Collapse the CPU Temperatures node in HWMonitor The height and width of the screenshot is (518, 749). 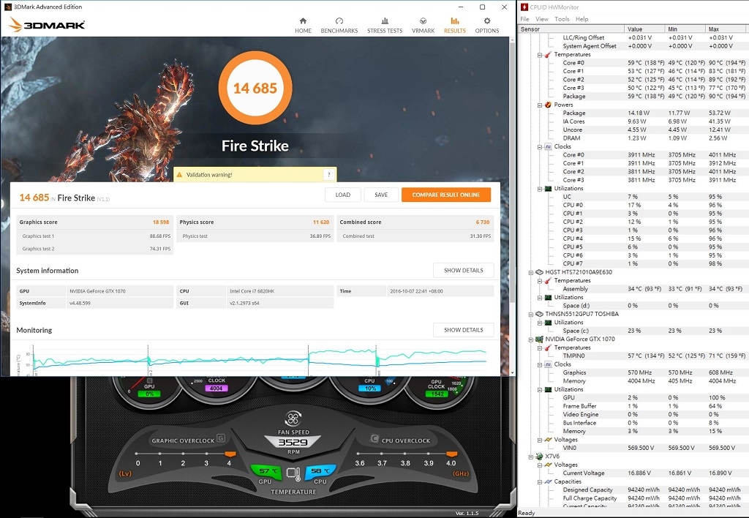pos(540,55)
